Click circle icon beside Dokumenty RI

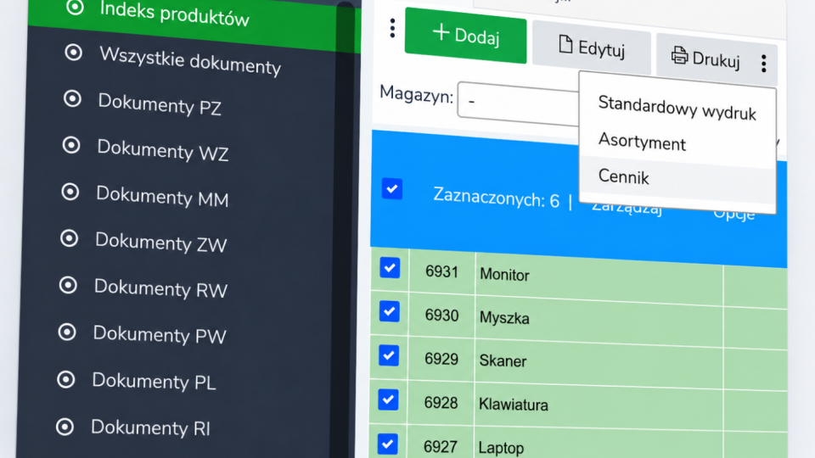[x=65, y=427]
